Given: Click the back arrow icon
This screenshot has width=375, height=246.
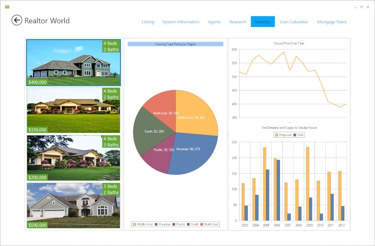Looking at the screenshot, I should pyautogui.click(x=17, y=20).
